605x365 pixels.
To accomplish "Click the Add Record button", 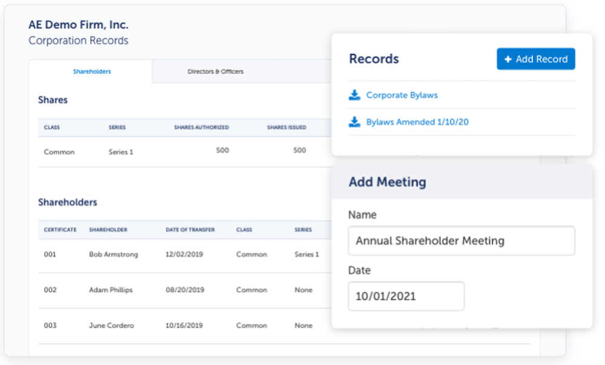I will tap(535, 59).
